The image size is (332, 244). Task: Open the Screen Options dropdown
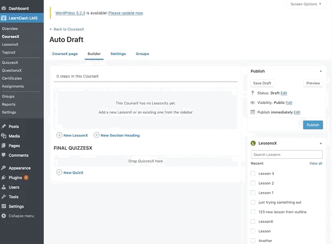point(306,4)
